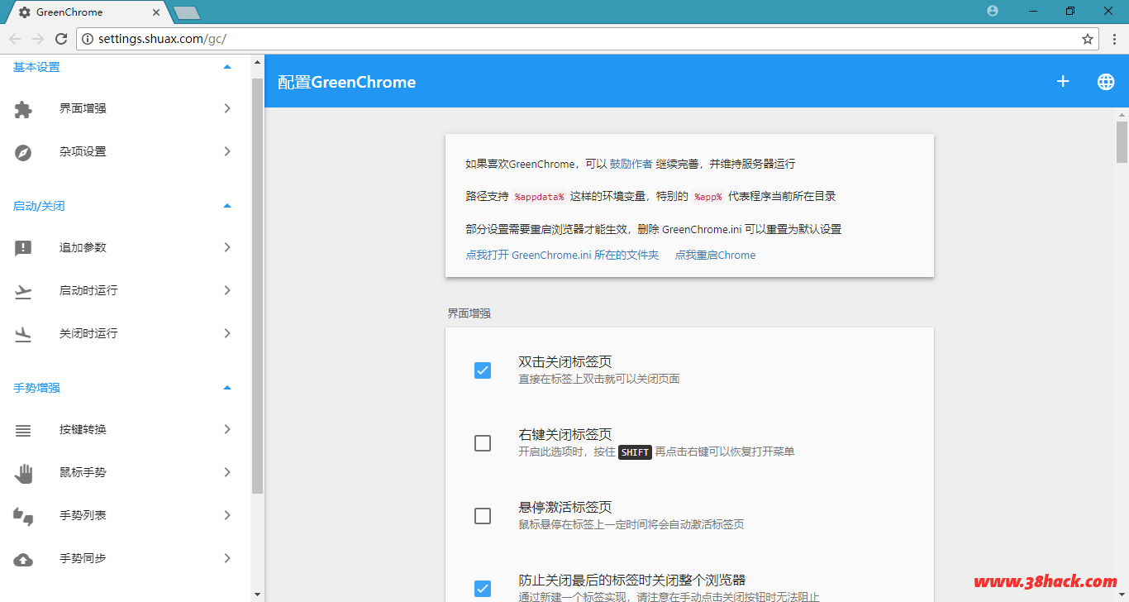Expand the 杂项设置 chevron arrow
This screenshot has width=1129, height=602.
227,151
